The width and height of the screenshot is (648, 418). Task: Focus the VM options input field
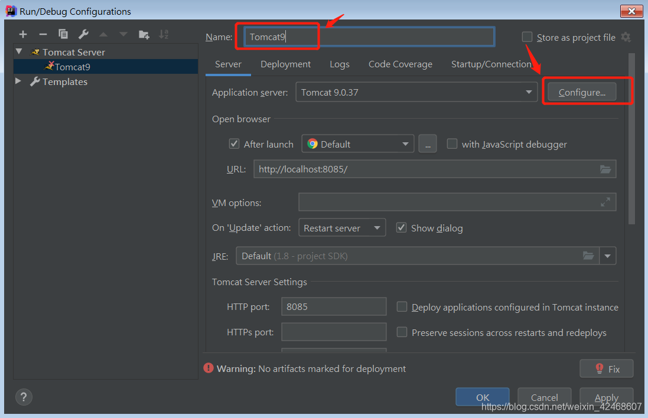(457, 202)
